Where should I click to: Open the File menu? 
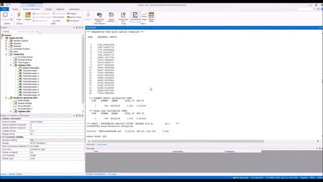point(5,9)
